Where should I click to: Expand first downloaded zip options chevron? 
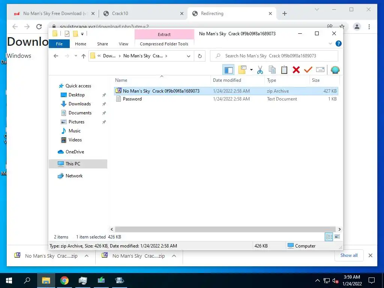coord(87,256)
